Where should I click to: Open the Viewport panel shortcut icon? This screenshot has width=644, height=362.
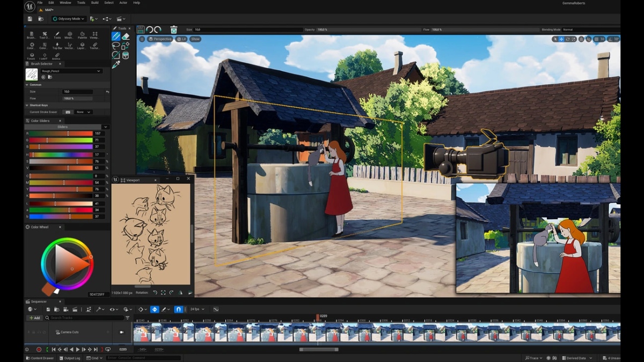pos(94,35)
